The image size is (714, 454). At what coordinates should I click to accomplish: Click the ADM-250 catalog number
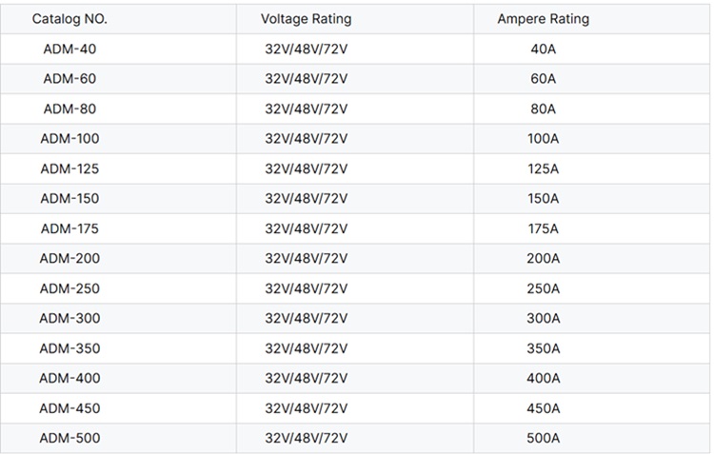point(69,288)
